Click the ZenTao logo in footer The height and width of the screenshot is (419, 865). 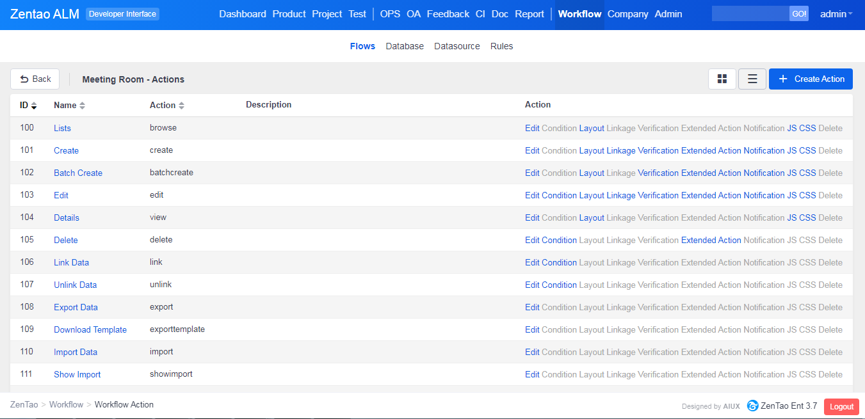click(x=753, y=406)
